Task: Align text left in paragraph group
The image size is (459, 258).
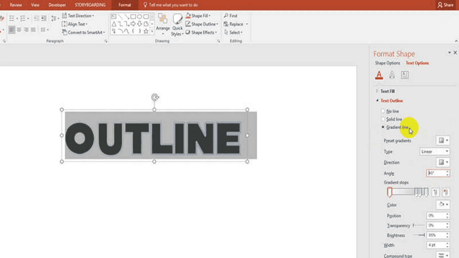Action: [x=12, y=30]
